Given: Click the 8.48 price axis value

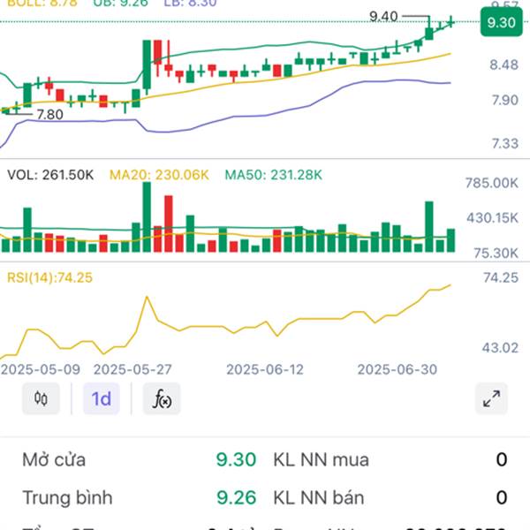Looking at the screenshot, I should pyautogui.click(x=504, y=64).
